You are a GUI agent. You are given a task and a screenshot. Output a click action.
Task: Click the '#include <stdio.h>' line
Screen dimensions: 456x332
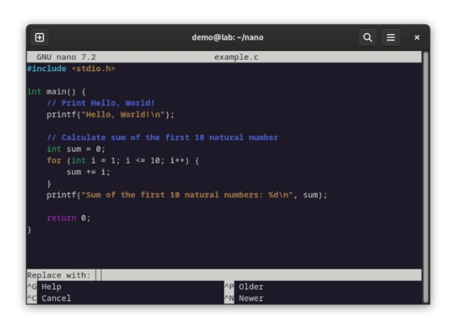pyautogui.click(x=71, y=69)
